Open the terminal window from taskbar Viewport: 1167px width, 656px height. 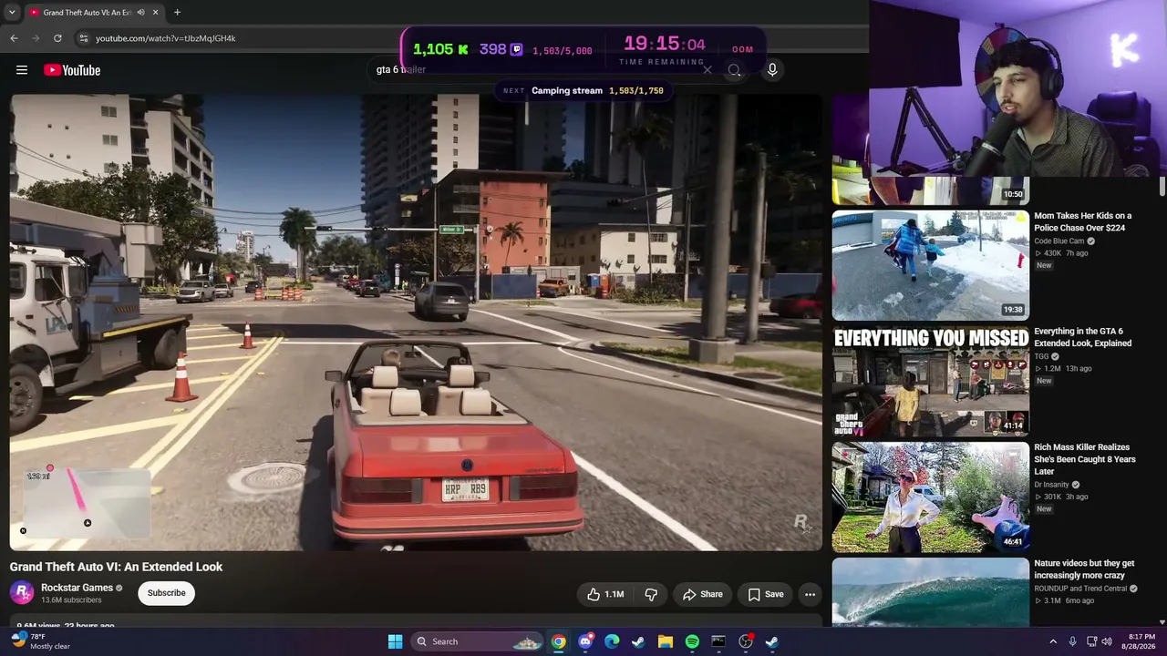pos(718,641)
